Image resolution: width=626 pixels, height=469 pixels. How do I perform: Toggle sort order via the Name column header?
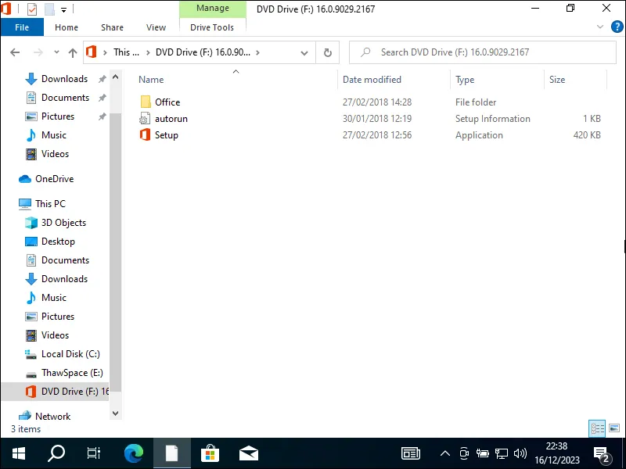(150, 79)
